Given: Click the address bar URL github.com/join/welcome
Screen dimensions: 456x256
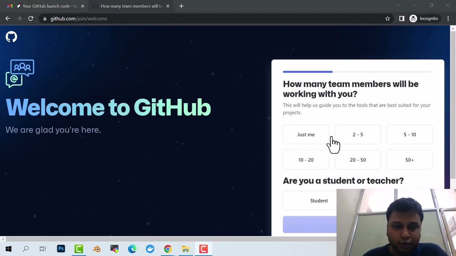Looking at the screenshot, I should (x=79, y=18).
